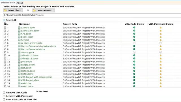Uncheck row 9 checkbox for macros.pptx
This screenshot has width=181, height=102.
pos(5,52)
